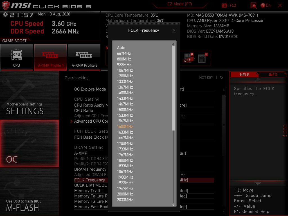Click the FCLK list scrollbar thumb
The height and width of the screenshot is (216, 288).
173,88
